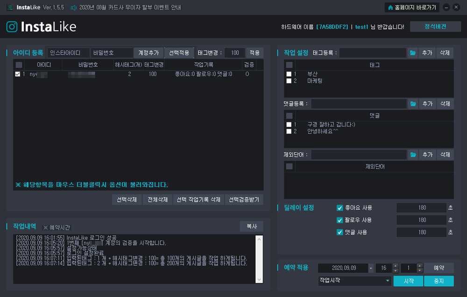Click the 선택적용 button
The image size is (467, 297).
179,53
